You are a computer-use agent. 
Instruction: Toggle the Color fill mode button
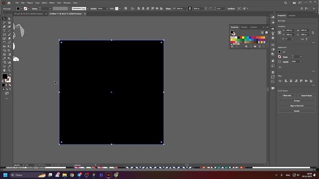pyautogui.click(x=3, y=85)
